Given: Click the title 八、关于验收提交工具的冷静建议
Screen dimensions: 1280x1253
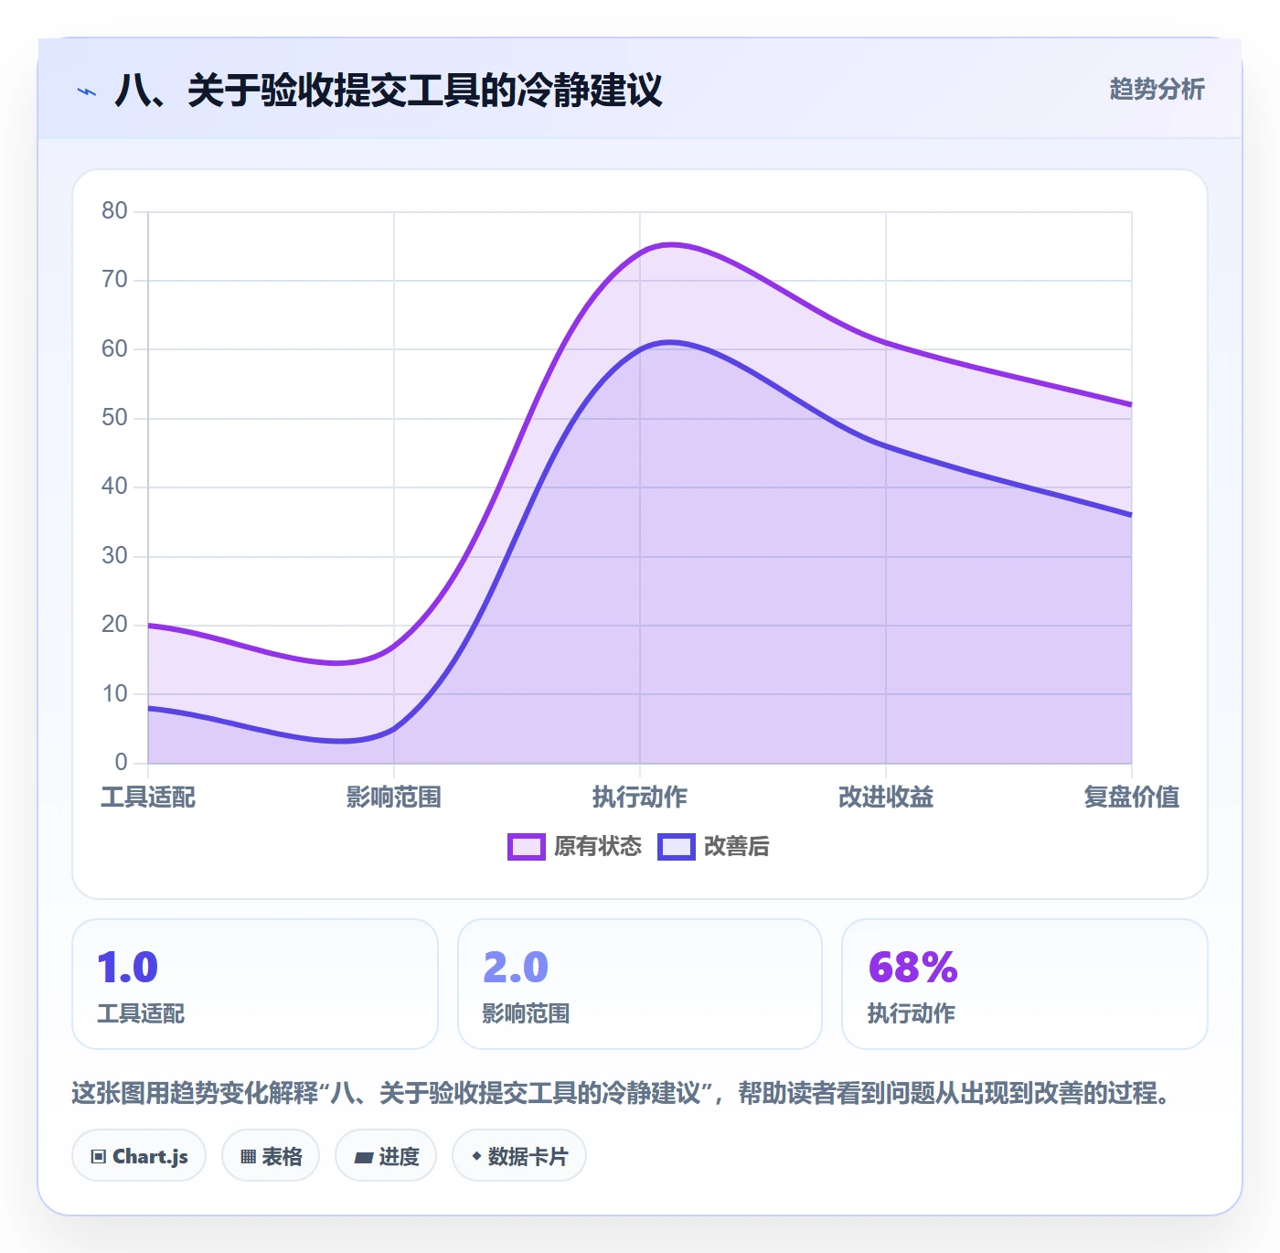Looking at the screenshot, I should point(389,91).
